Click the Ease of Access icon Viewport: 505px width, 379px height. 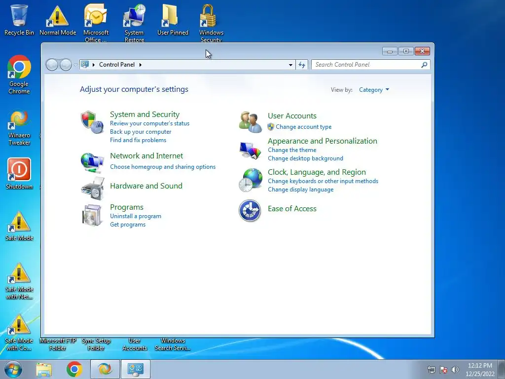[x=250, y=210]
